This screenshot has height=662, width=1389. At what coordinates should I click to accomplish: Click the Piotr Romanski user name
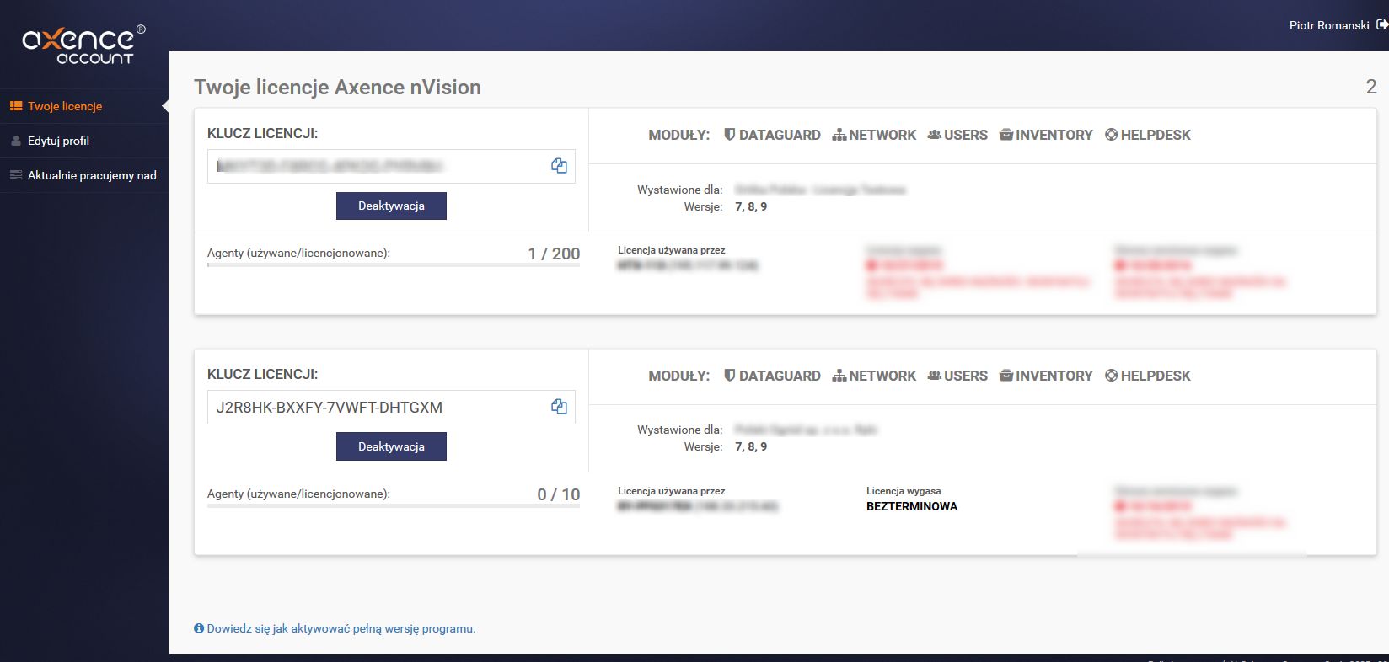click(1329, 25)
